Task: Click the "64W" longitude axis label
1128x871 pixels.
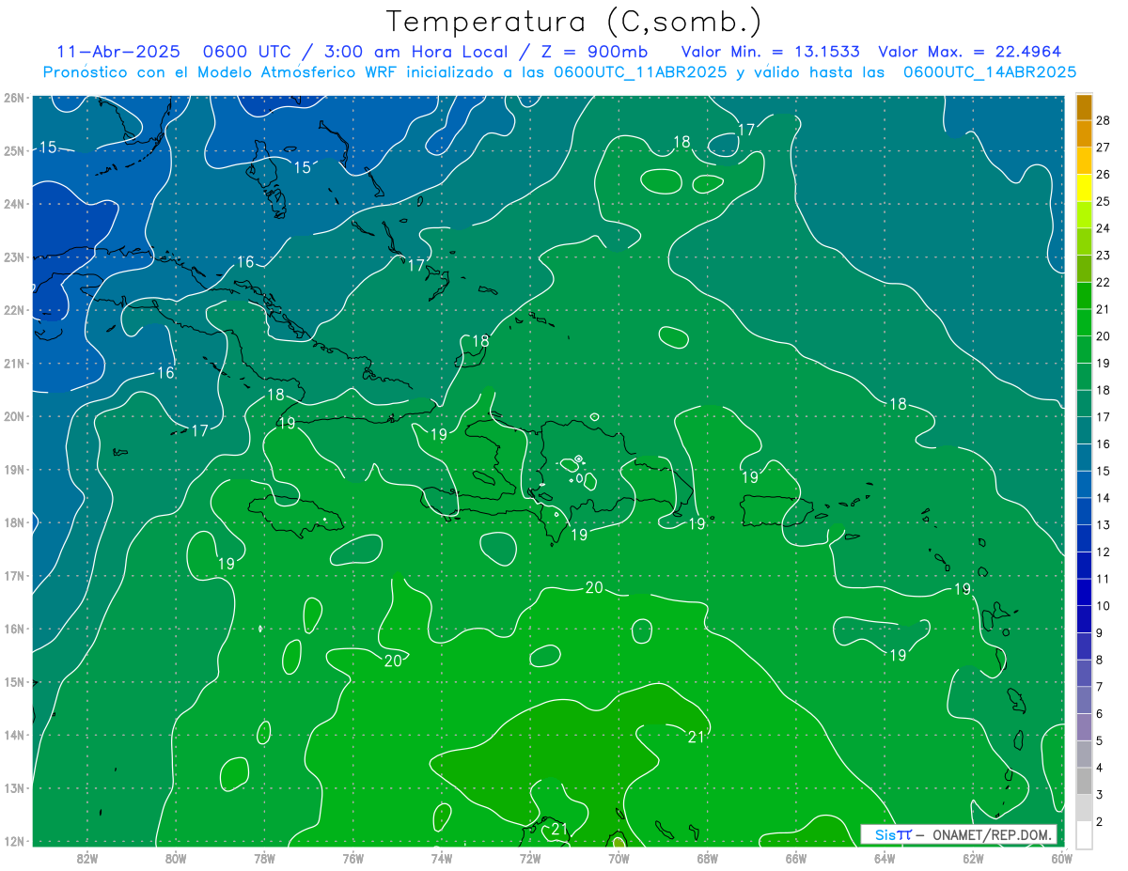Action: pos(885,858)
